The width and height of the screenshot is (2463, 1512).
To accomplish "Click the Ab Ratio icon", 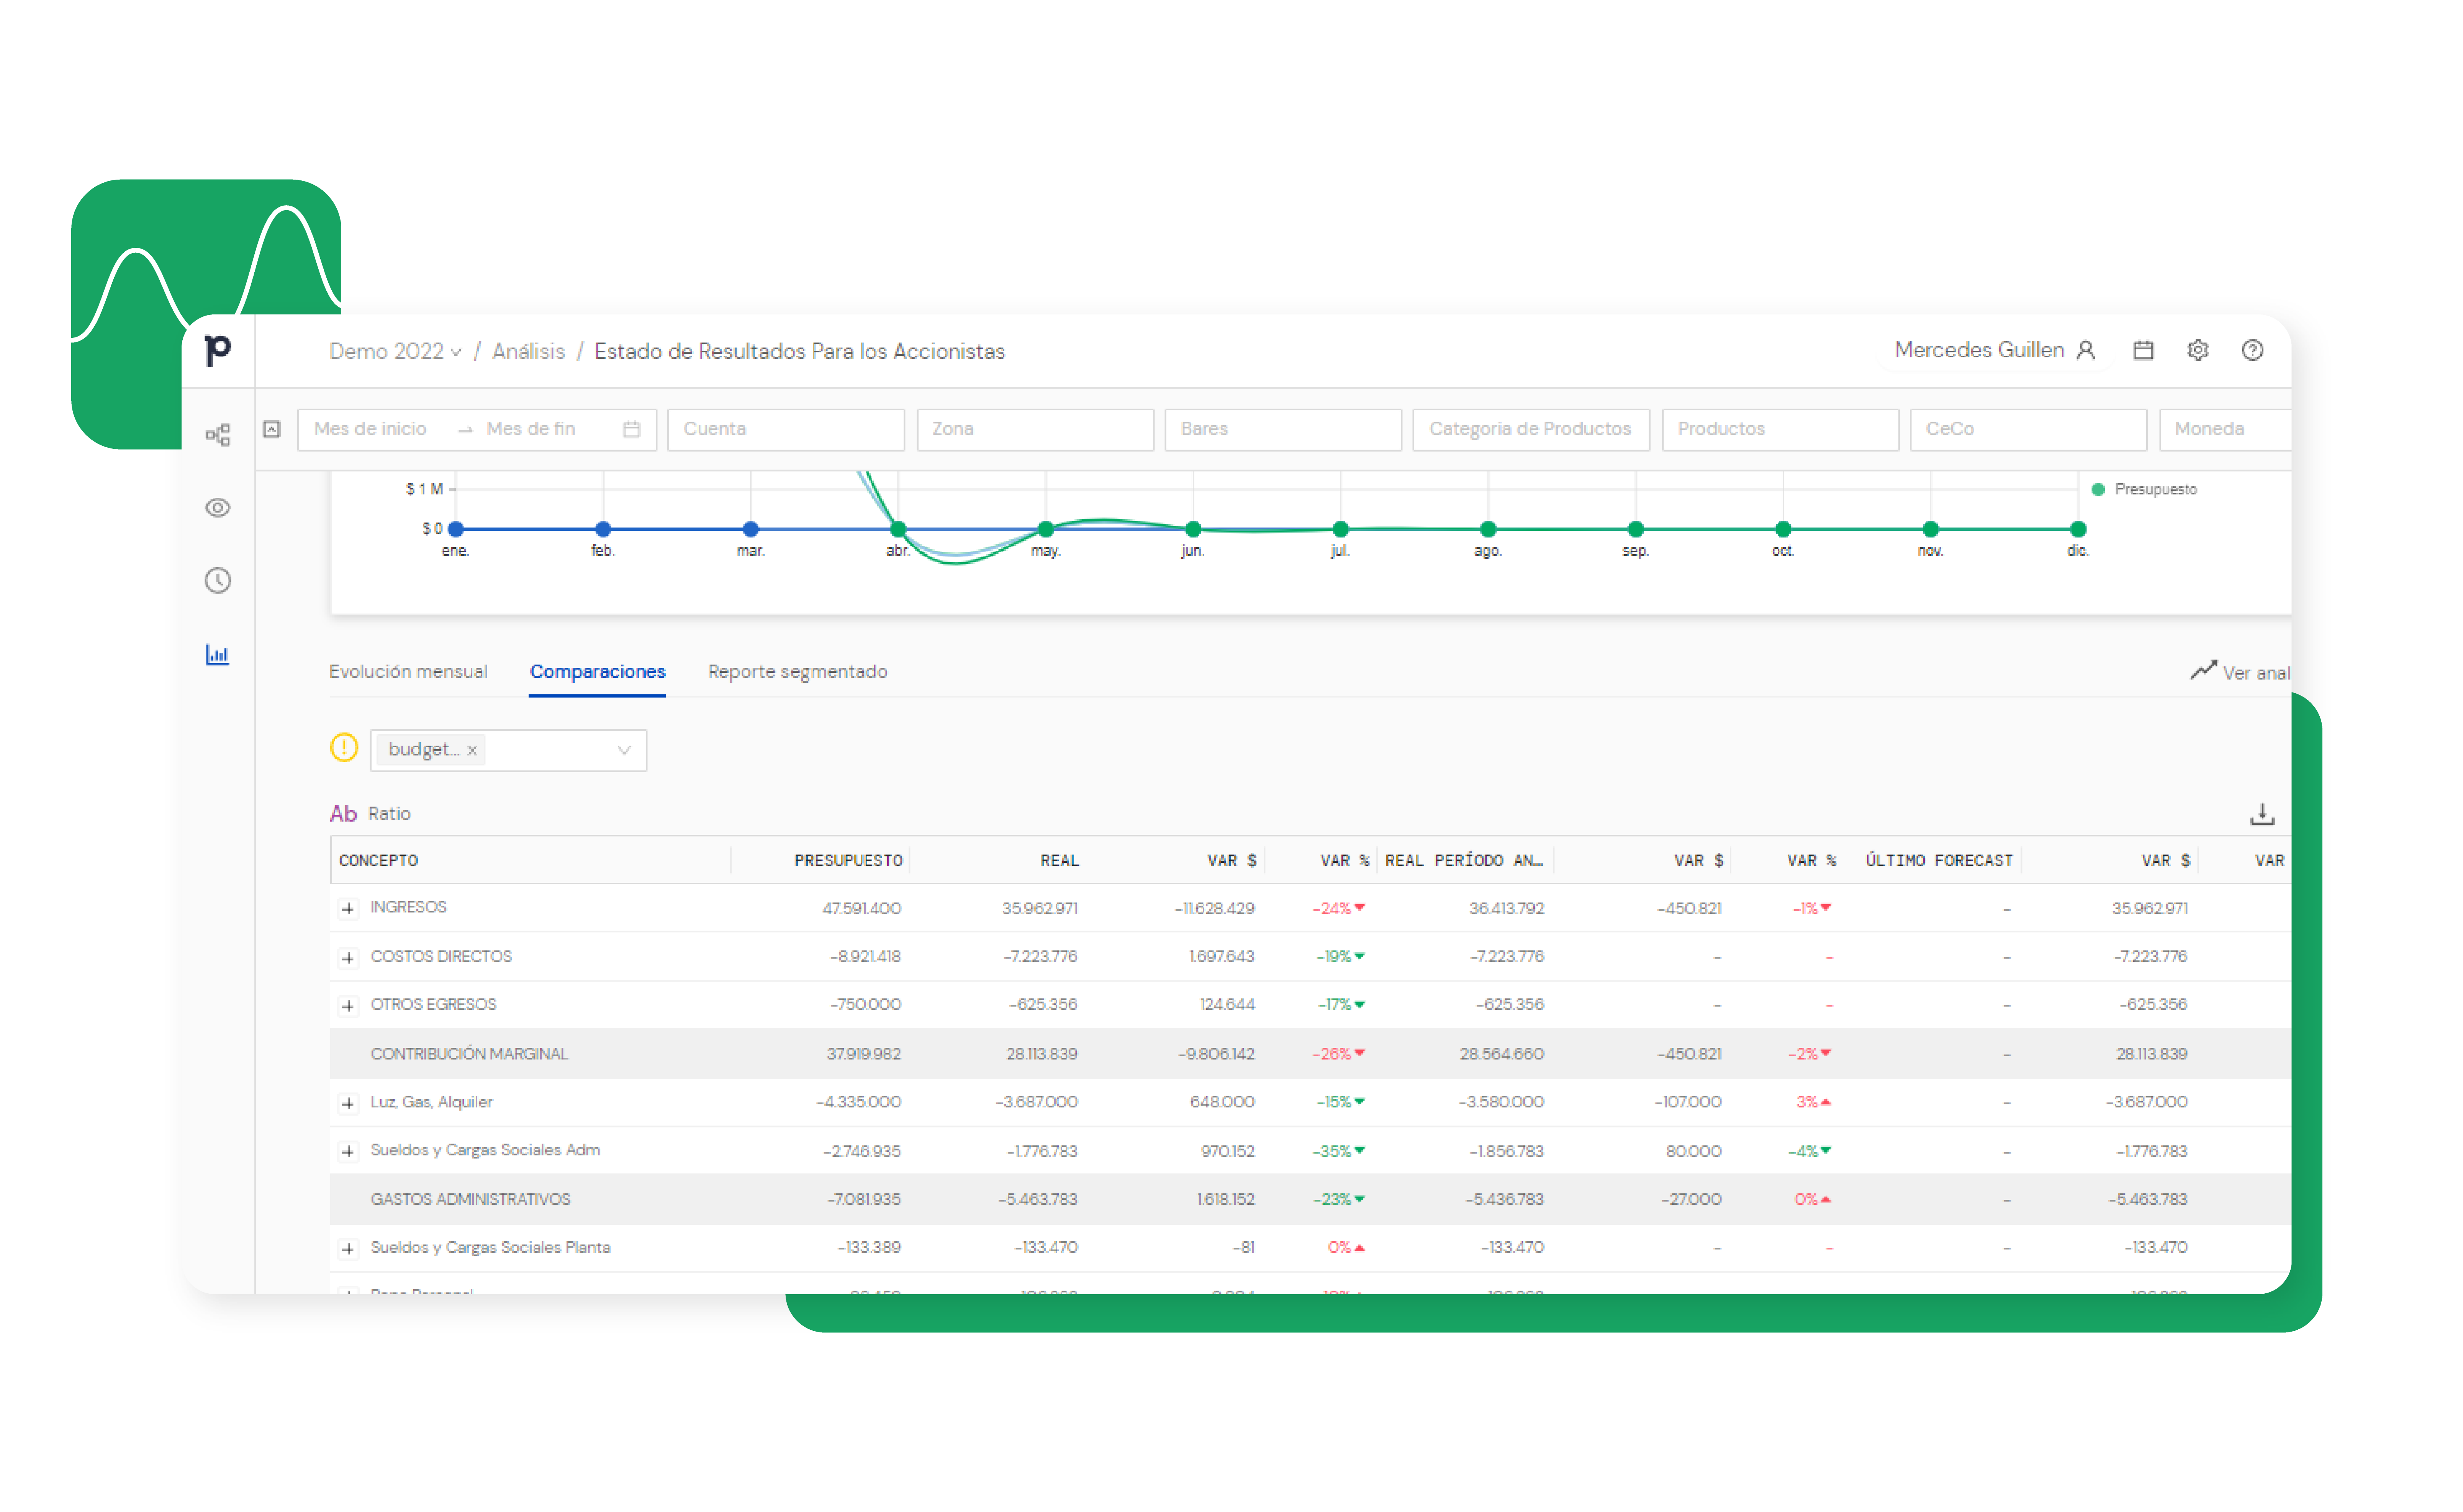I will pos(343,813).
